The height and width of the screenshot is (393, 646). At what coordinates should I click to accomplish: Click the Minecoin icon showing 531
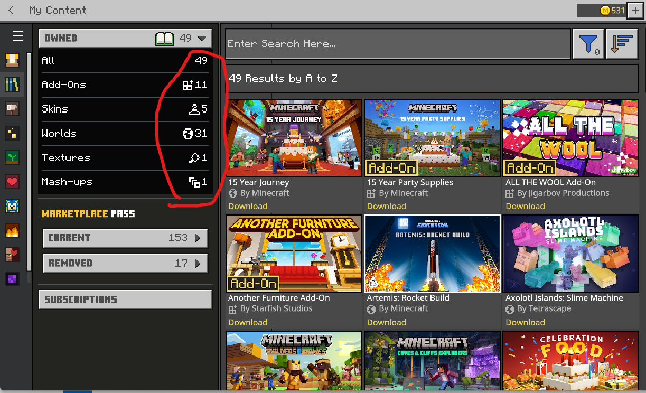tap(605, 10)
